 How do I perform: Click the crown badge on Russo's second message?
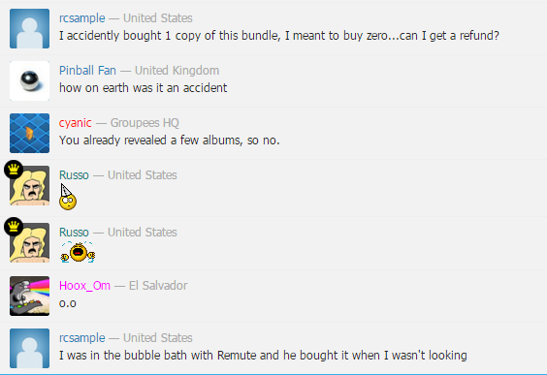(14, 227)
